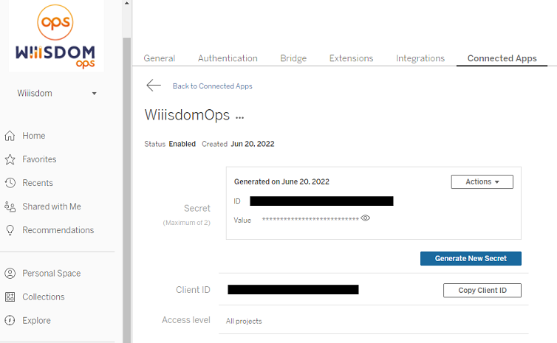Open Explore in the sidebar
557x343 pixels.
pyautogui.click(x=37, y=321)
